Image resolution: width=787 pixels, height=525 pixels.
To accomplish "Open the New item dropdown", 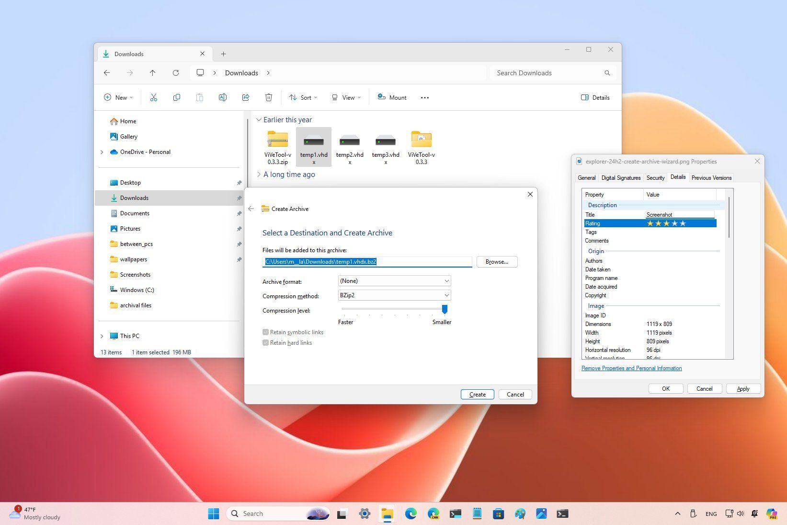I will 118,97.
